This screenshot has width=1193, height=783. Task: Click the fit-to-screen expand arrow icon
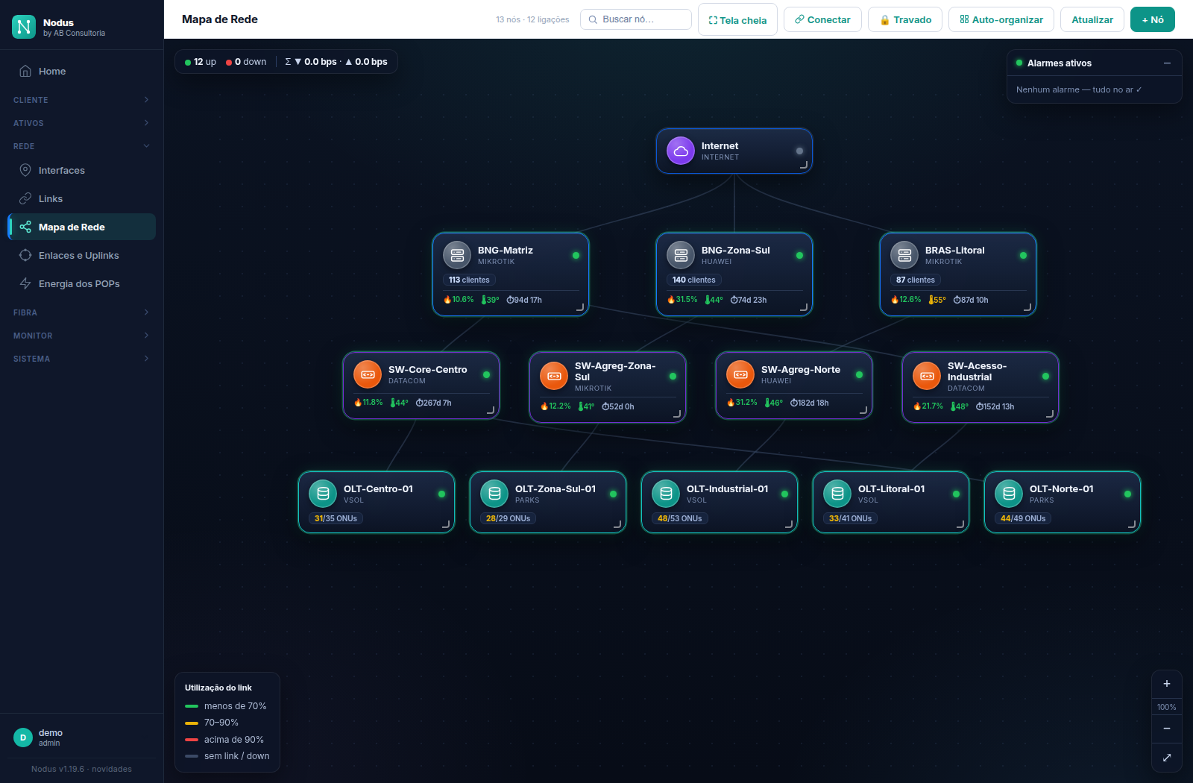[x=1167, y=758]
